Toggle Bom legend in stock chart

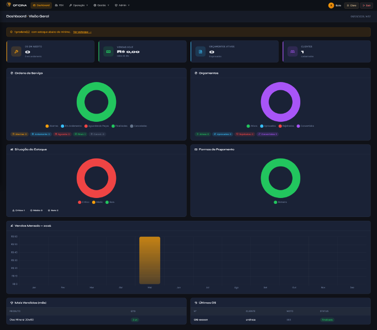point(110,202)
